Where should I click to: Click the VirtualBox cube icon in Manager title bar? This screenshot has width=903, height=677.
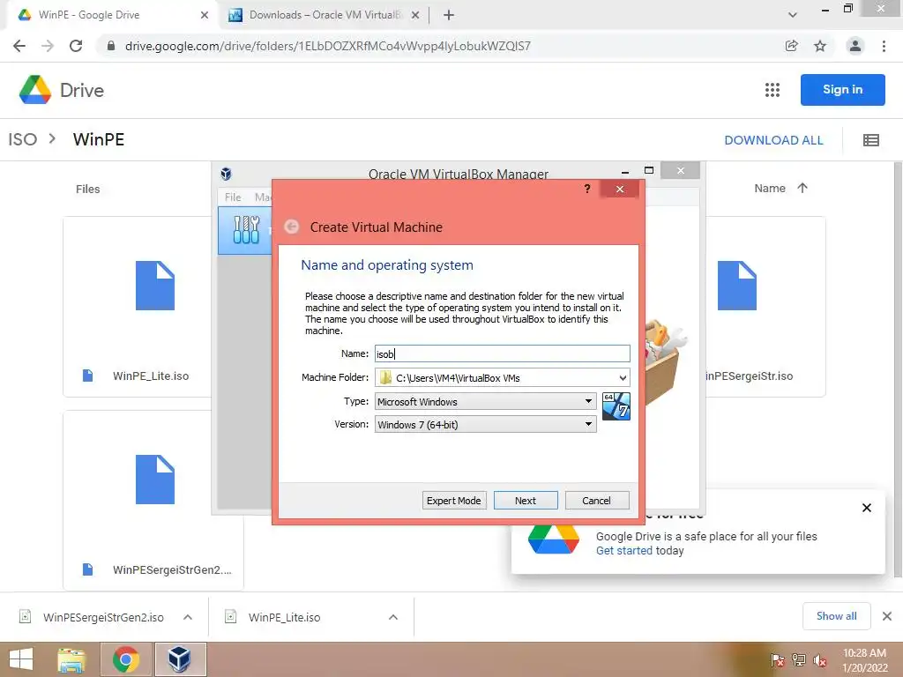pos(226,174)
